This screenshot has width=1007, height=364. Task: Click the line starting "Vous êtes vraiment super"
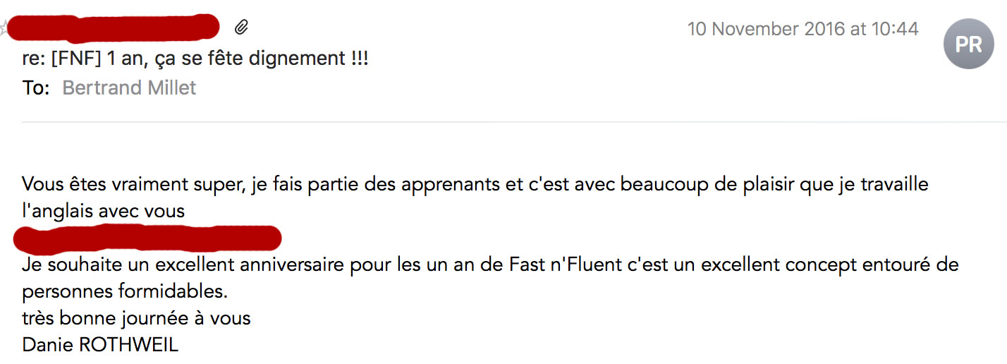point(475,185)
